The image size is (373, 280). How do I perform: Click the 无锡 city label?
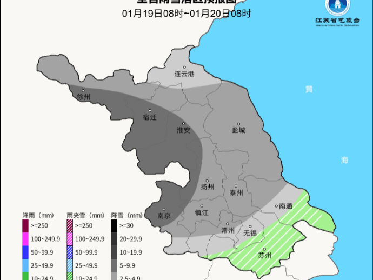(250, 233)
